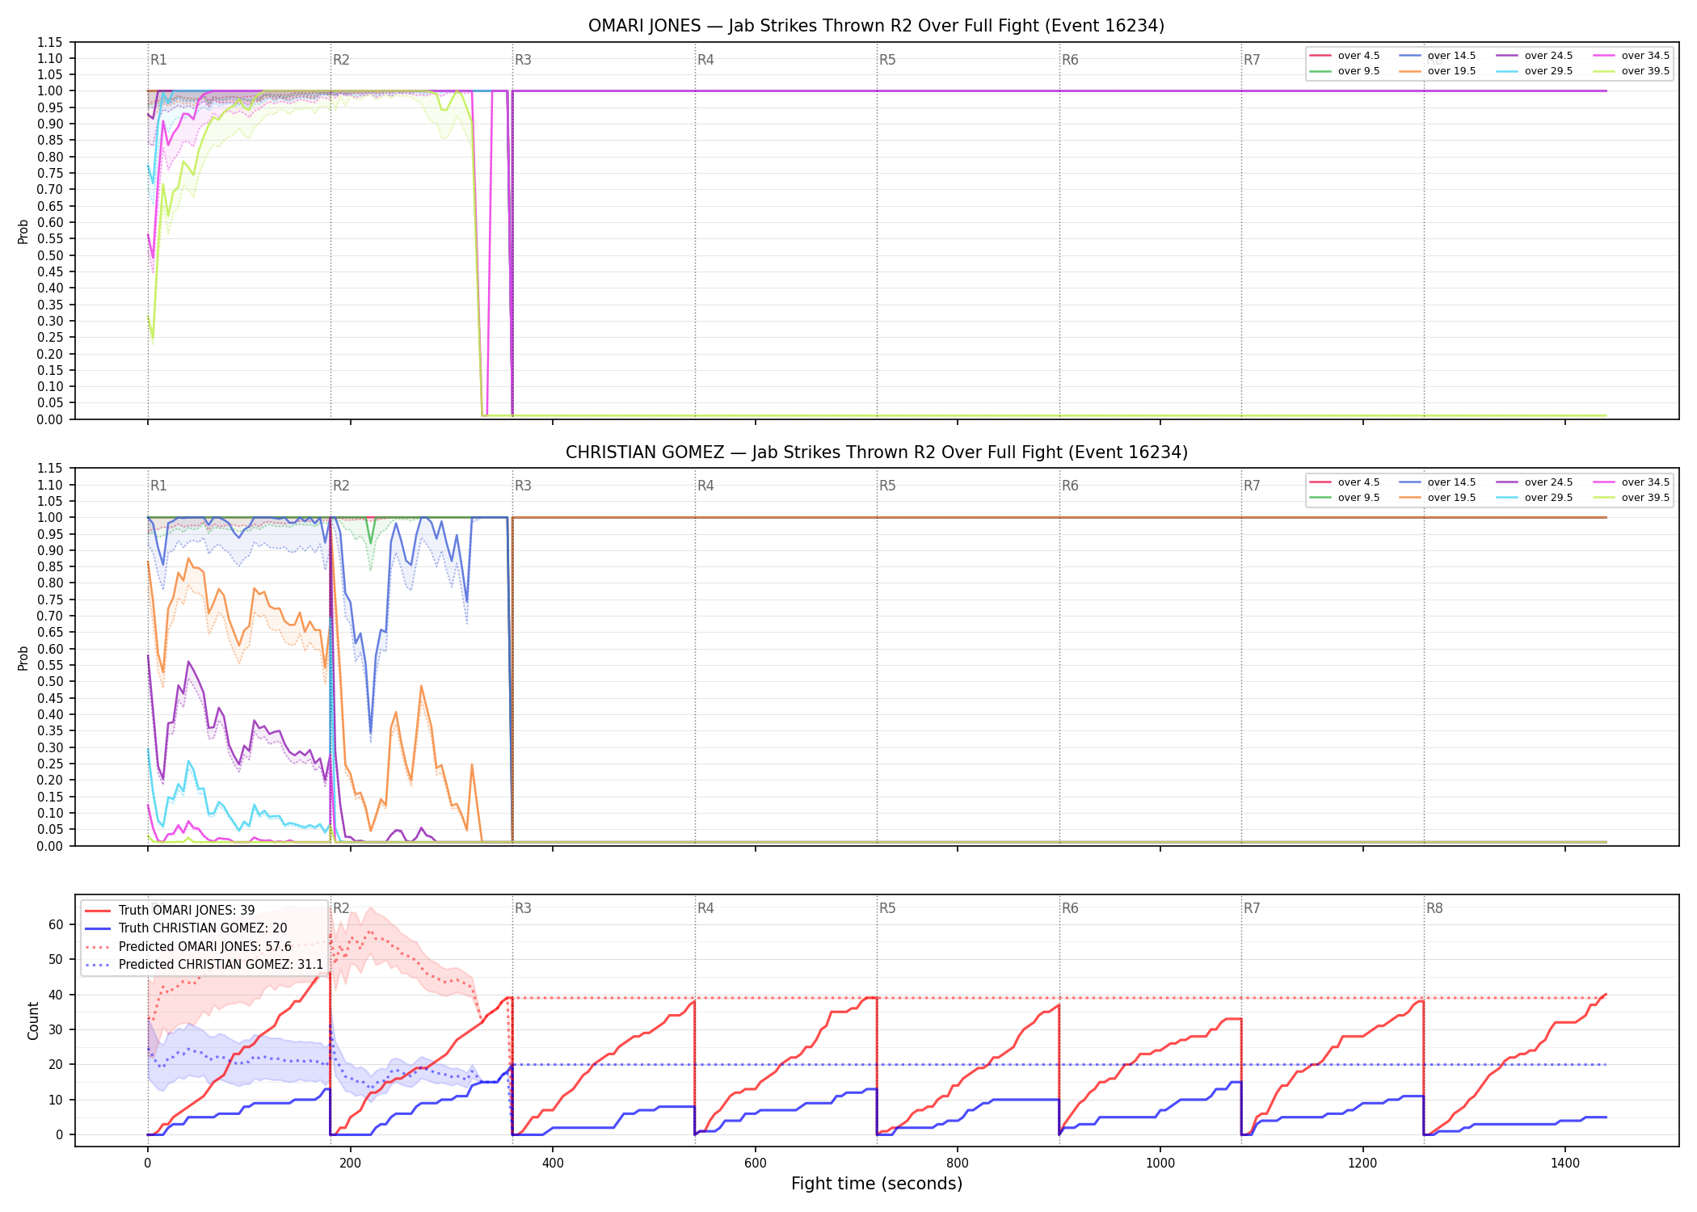Click 'Predicted OMARI JONES: 57.6' legend entry
The image size is (1697, 1212).
pos(188,946)
